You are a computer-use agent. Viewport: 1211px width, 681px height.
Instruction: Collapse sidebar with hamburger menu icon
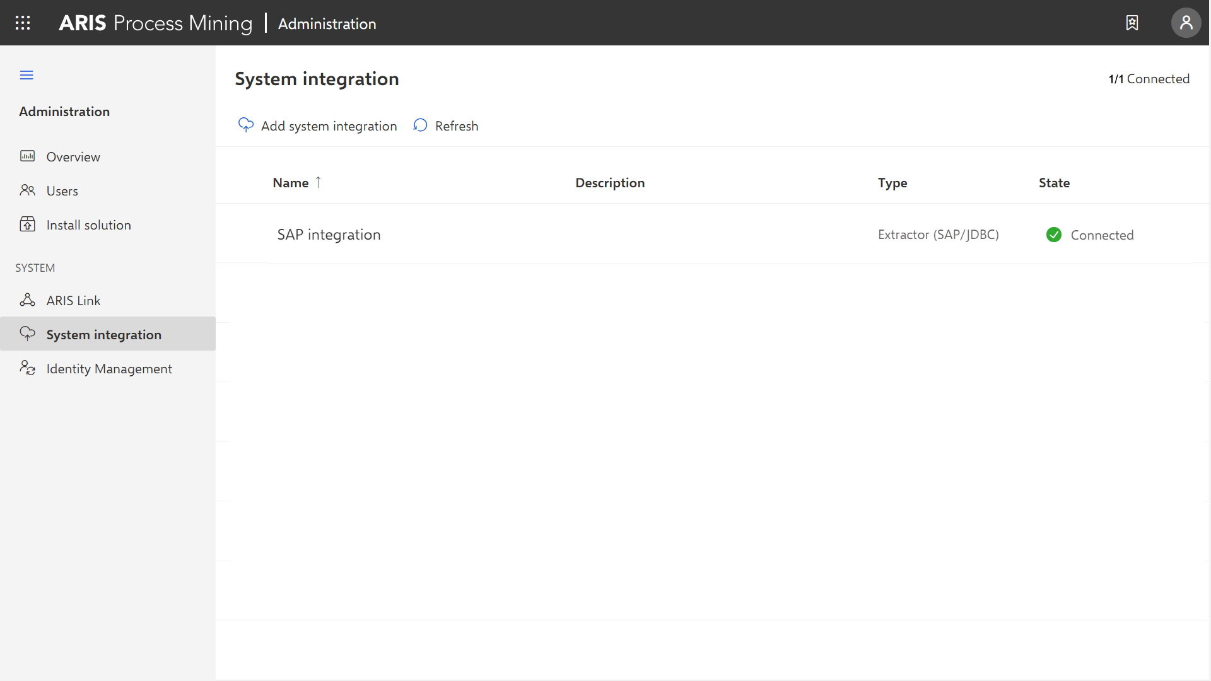click(x=26, y=75)
